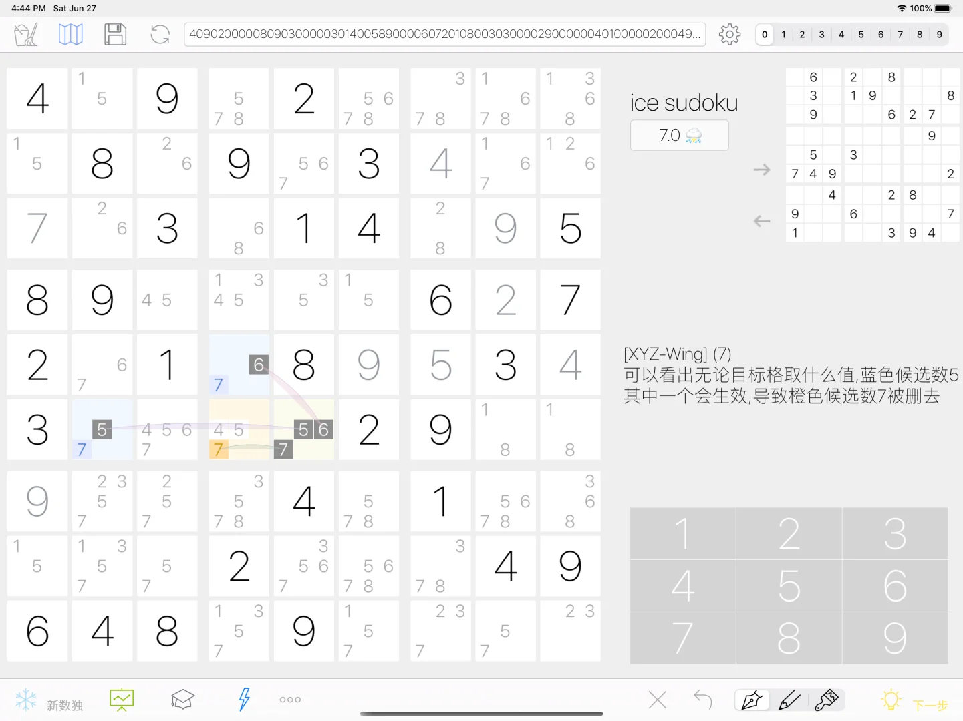
Task: Click the puzzle string input field
Action: point(445,34)
